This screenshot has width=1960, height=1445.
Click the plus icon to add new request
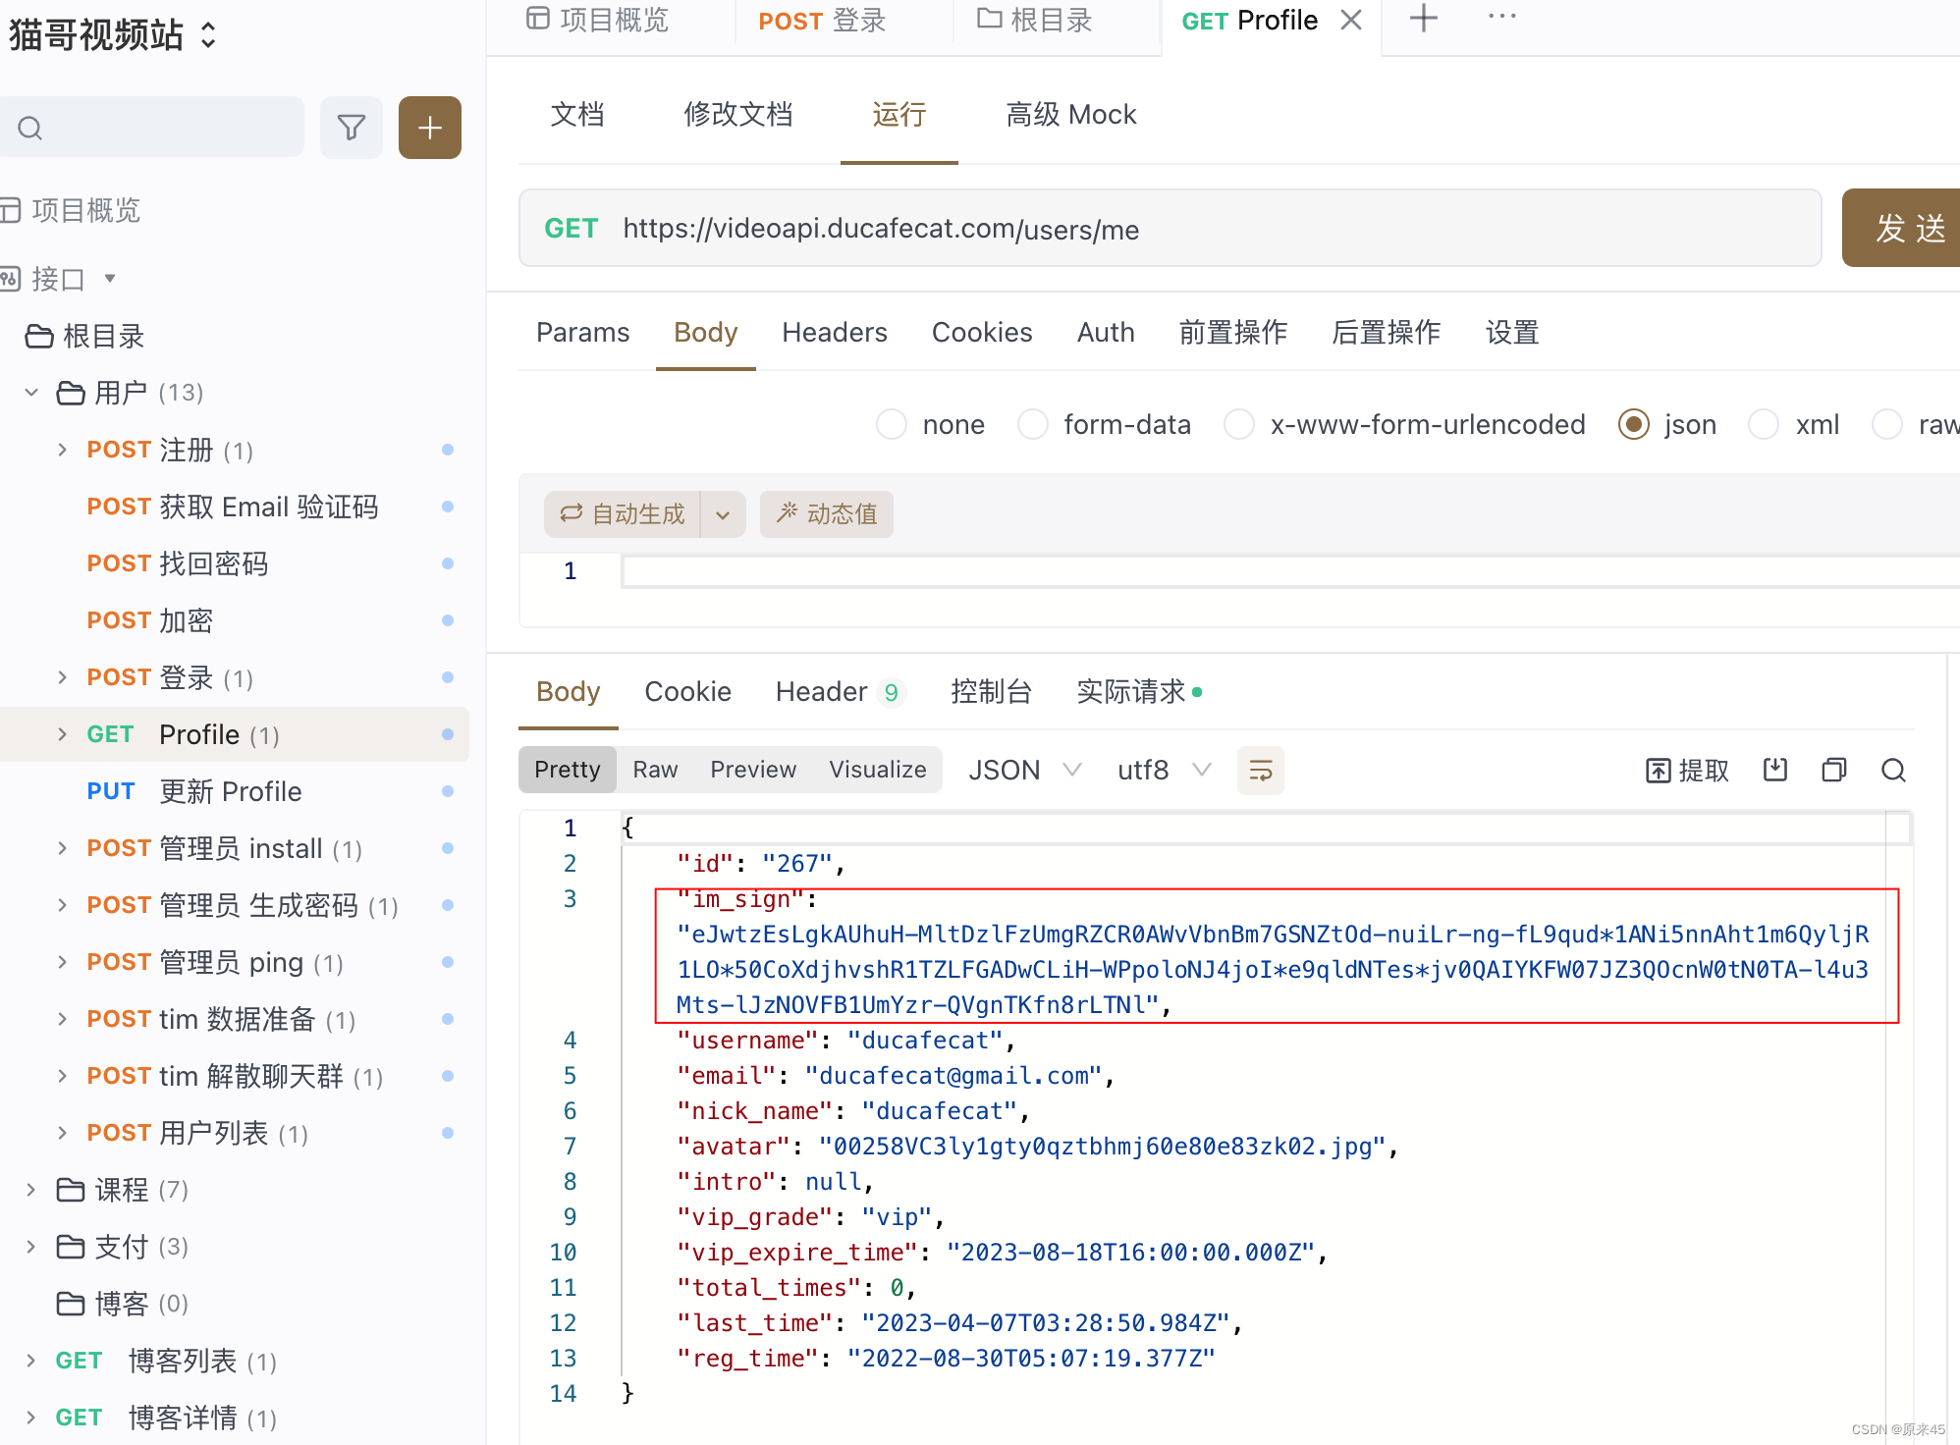(x=429, y=127)
